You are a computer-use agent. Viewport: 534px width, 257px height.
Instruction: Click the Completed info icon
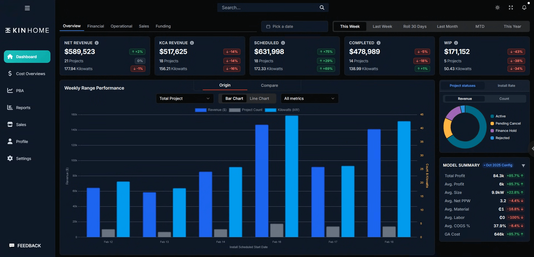click(x=379, y=43)
